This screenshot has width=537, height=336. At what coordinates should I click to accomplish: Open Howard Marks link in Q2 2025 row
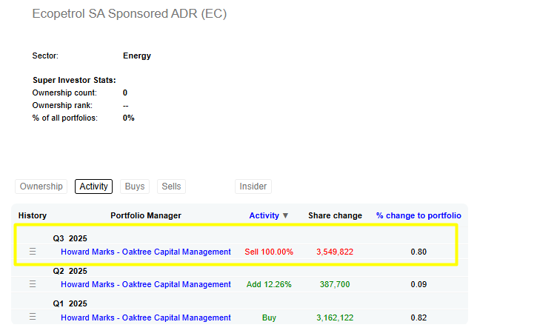(x=146, y=284)
